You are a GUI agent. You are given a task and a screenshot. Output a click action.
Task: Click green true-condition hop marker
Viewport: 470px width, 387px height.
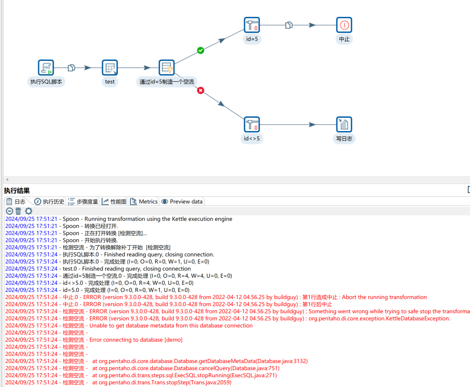coord(201,51)
